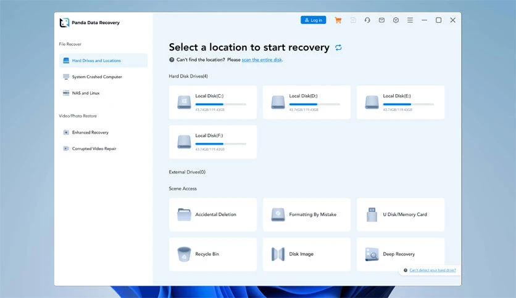Click the Local Disk(E:) label text

point(397,96)
